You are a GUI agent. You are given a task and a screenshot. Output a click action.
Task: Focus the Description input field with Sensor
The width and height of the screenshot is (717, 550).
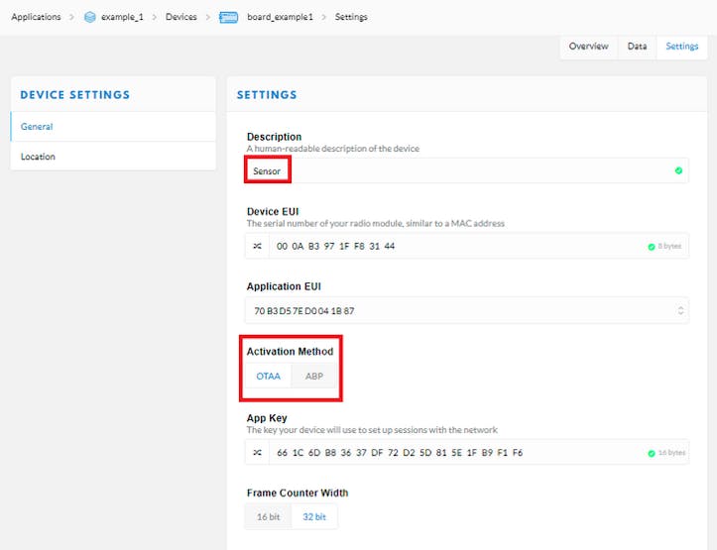[467, 170]
